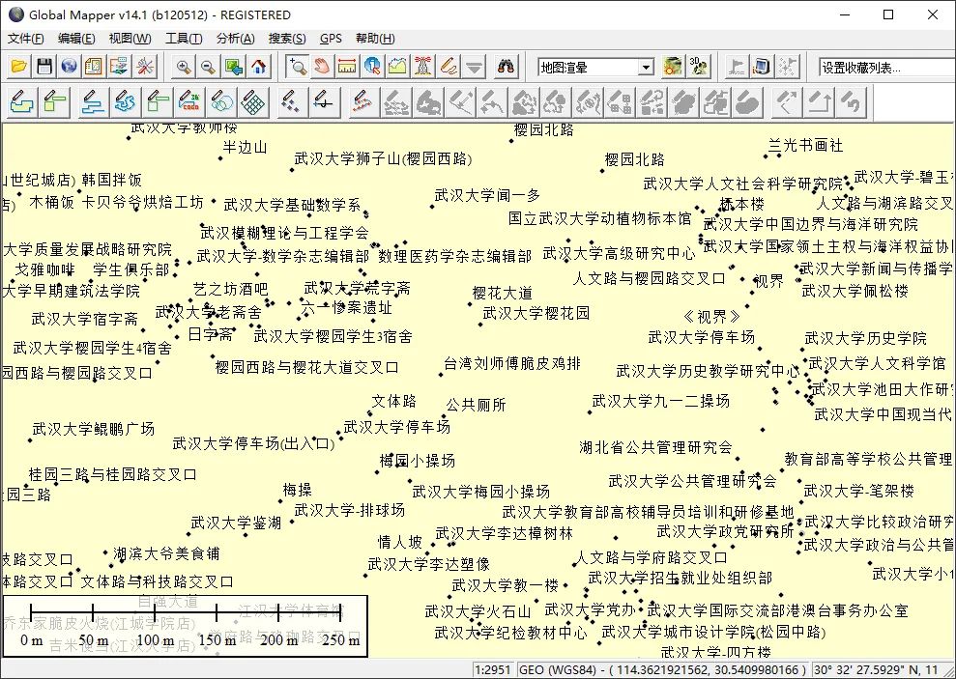Select the Digitizer pencil tool

click(x=449, y=67)
